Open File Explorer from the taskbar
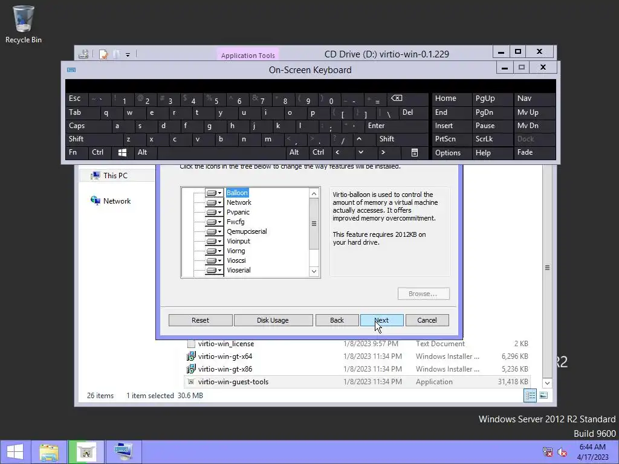 [49, 452]
